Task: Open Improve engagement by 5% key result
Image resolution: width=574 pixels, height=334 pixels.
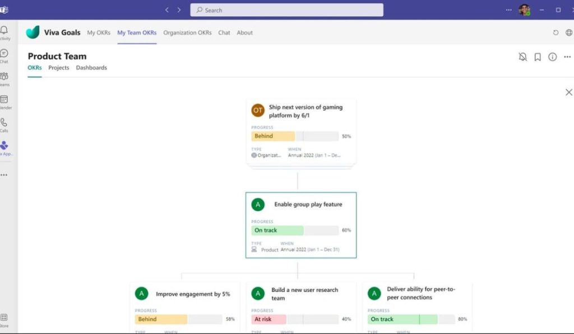Action: [193, 294]
